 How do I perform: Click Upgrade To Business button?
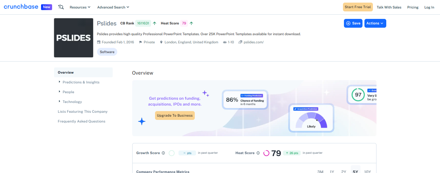coord(175,115)
